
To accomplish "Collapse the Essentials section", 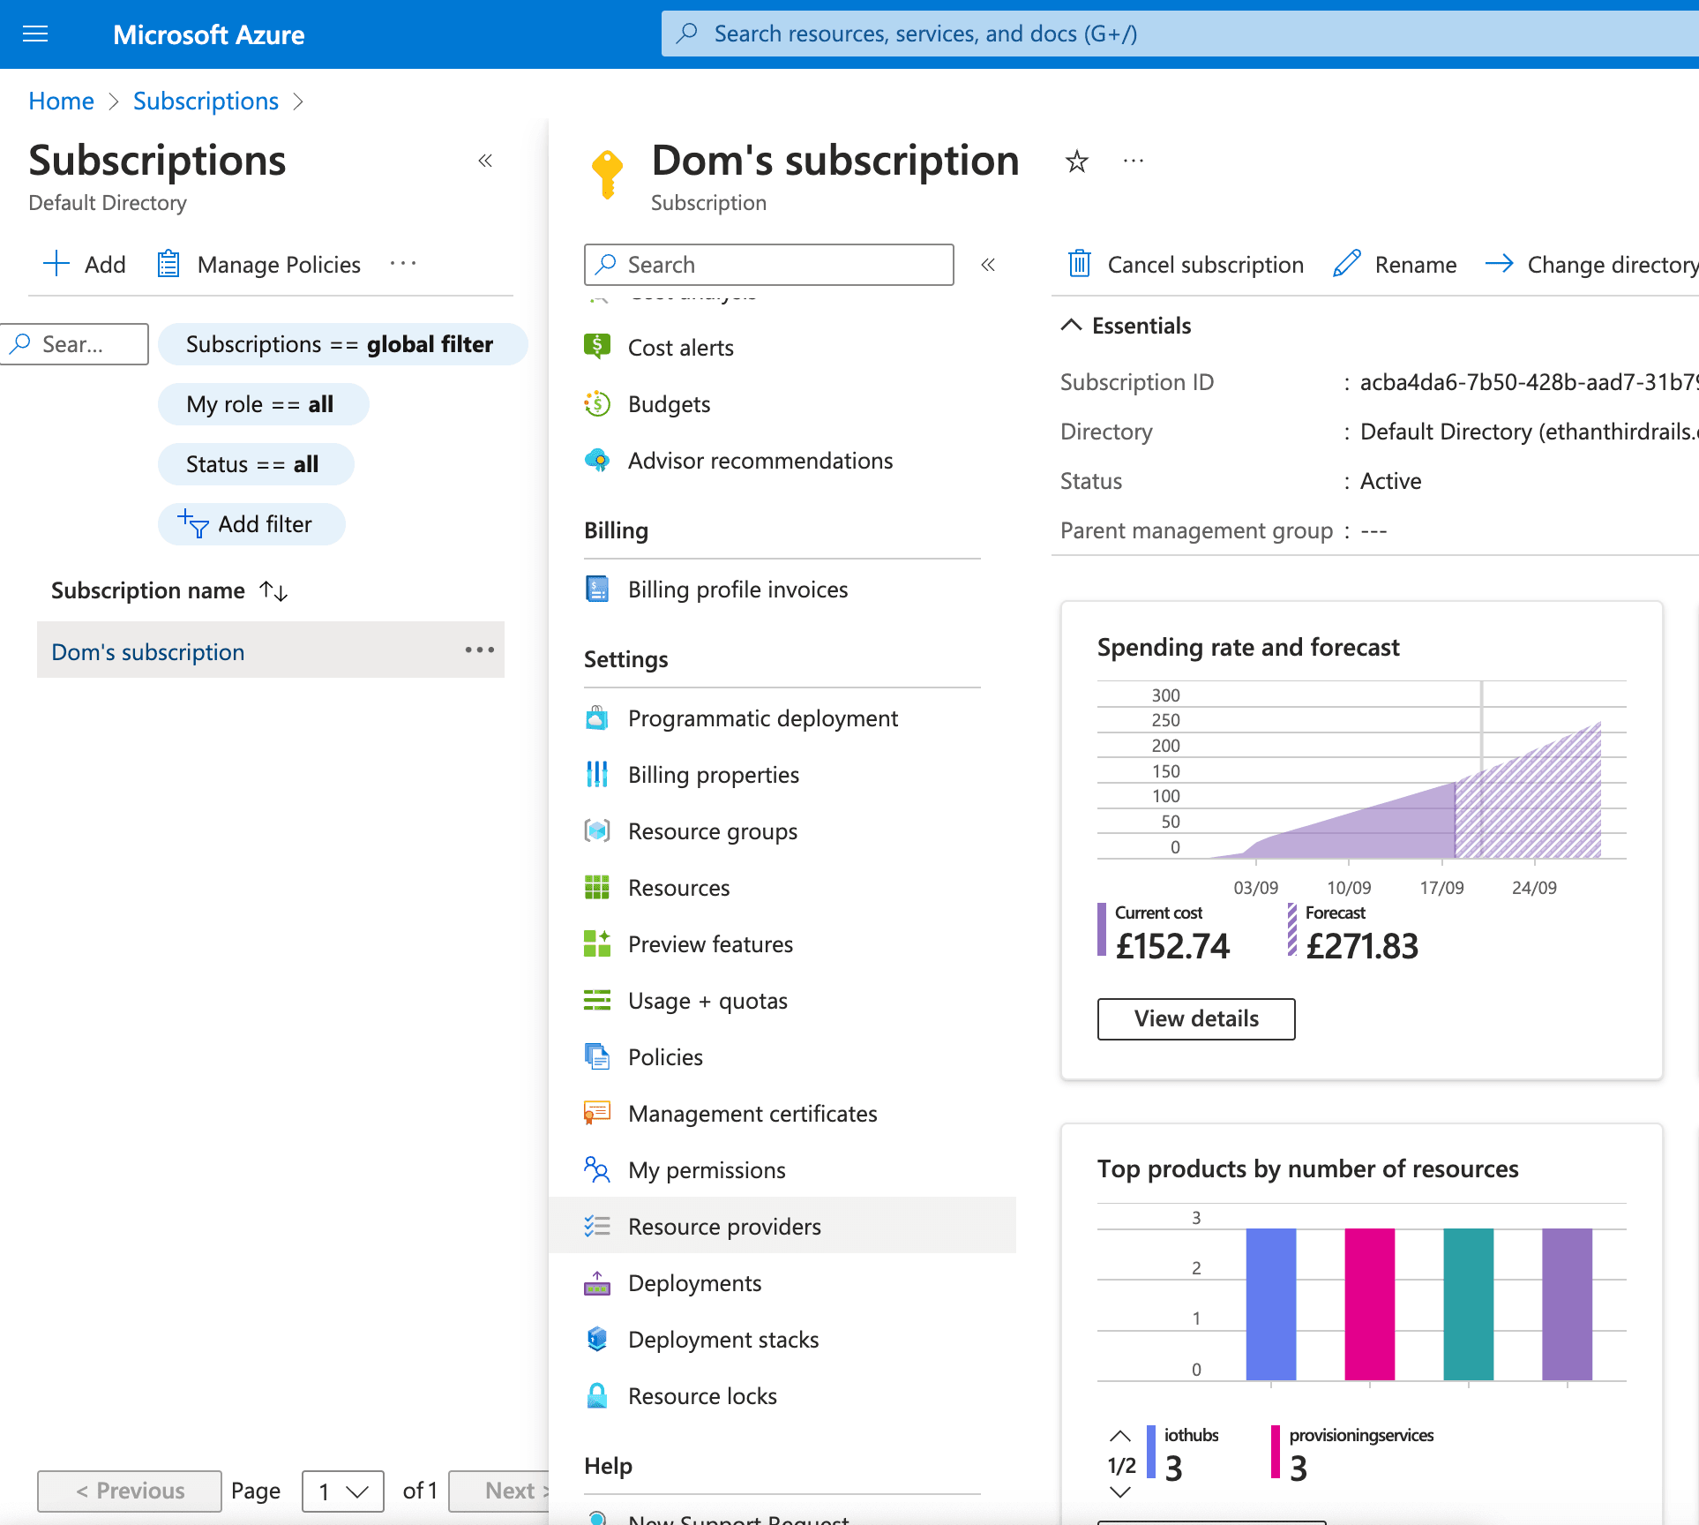I will click(1071, 325).
